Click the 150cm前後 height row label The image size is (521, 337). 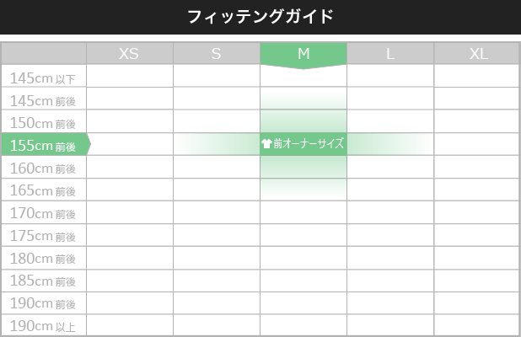tap(44, 121)
